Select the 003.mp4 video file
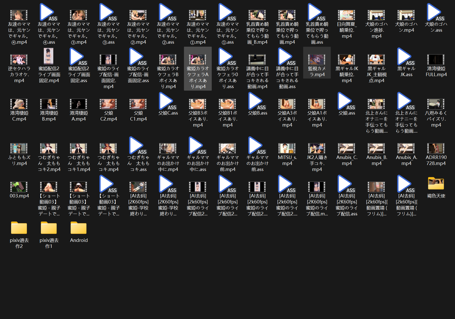This screenshot has width=455, height=319. click(x=19, y=190)
